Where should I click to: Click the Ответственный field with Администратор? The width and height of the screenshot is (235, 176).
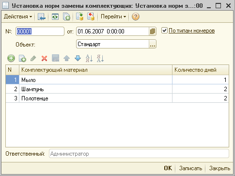point(139,154)
